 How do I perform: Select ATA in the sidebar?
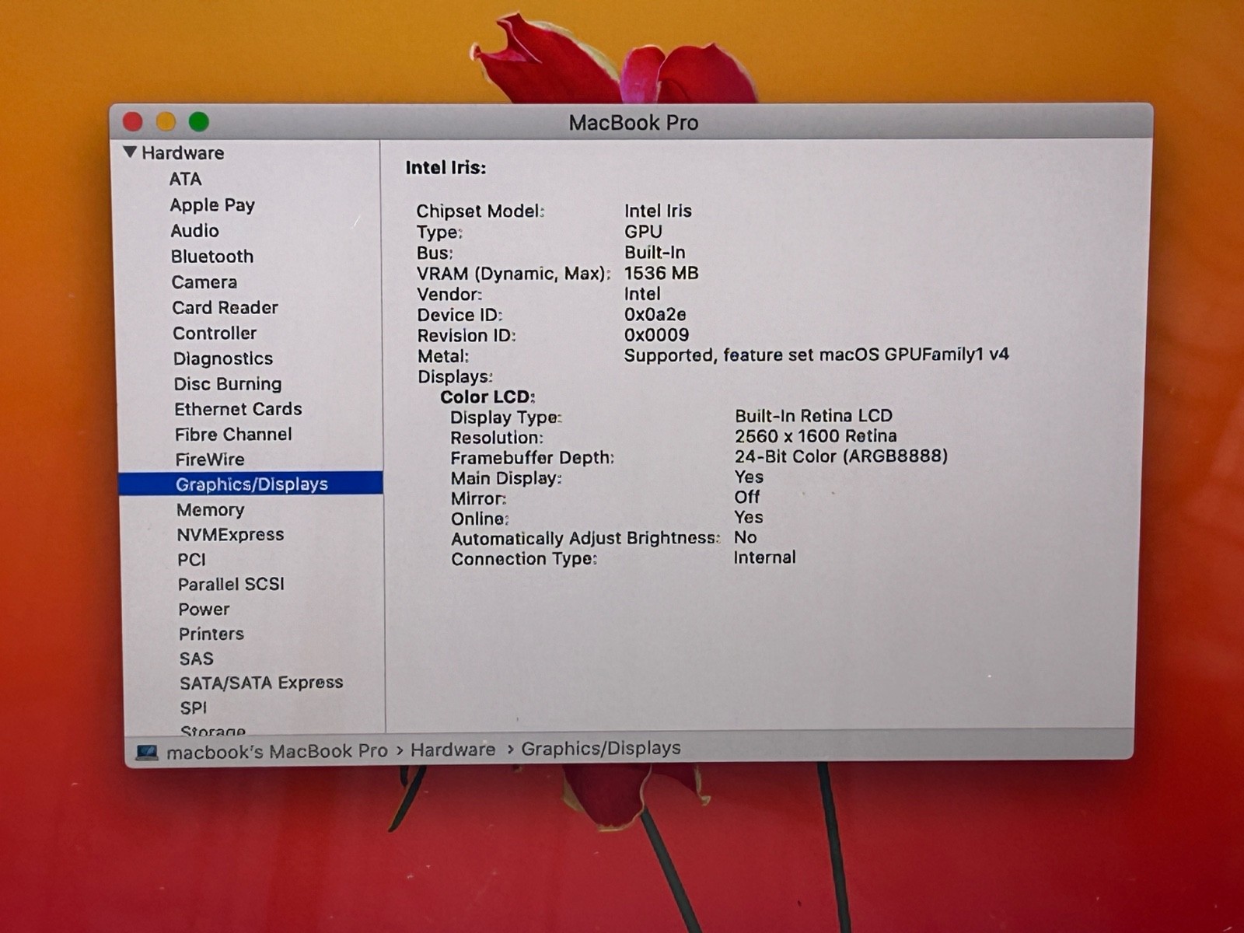coord(186,179)
